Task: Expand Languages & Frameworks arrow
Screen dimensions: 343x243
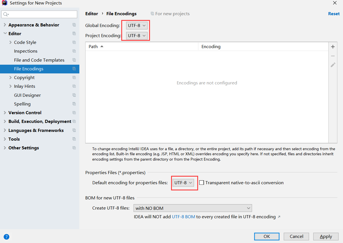Action: pyautogui.click(x=5, y=130)
